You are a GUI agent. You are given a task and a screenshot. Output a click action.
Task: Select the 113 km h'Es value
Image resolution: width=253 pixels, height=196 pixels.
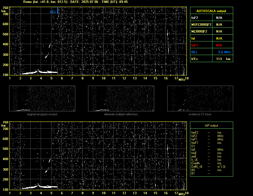click(x=223, y=59)
